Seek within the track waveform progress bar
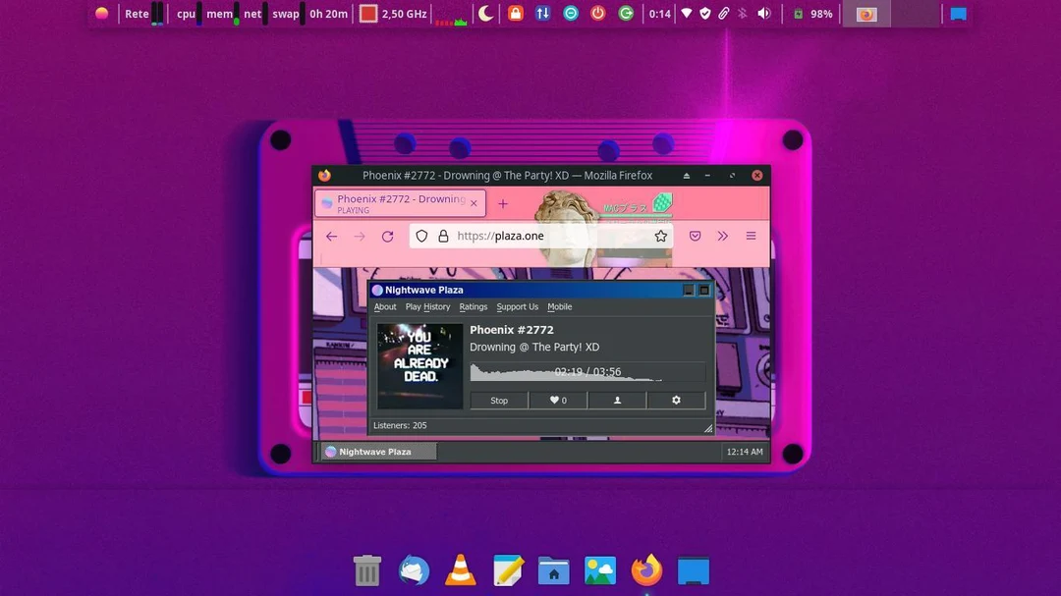The image size is (1061, 596). 589,372
